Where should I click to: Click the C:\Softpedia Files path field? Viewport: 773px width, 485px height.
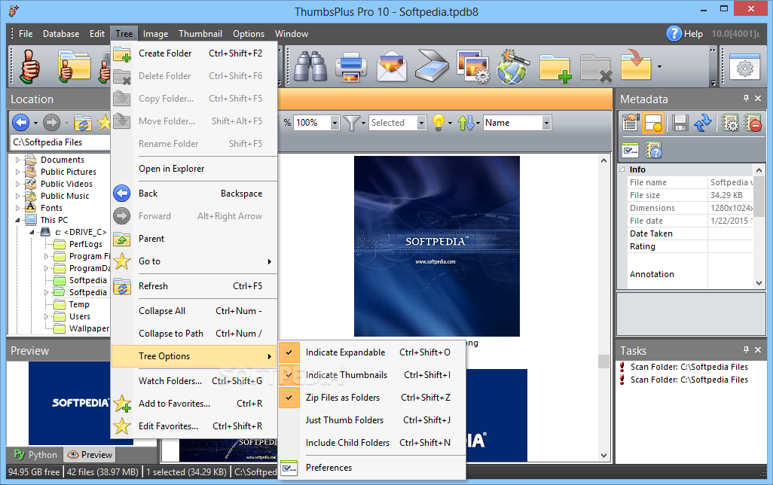[60, 142]
